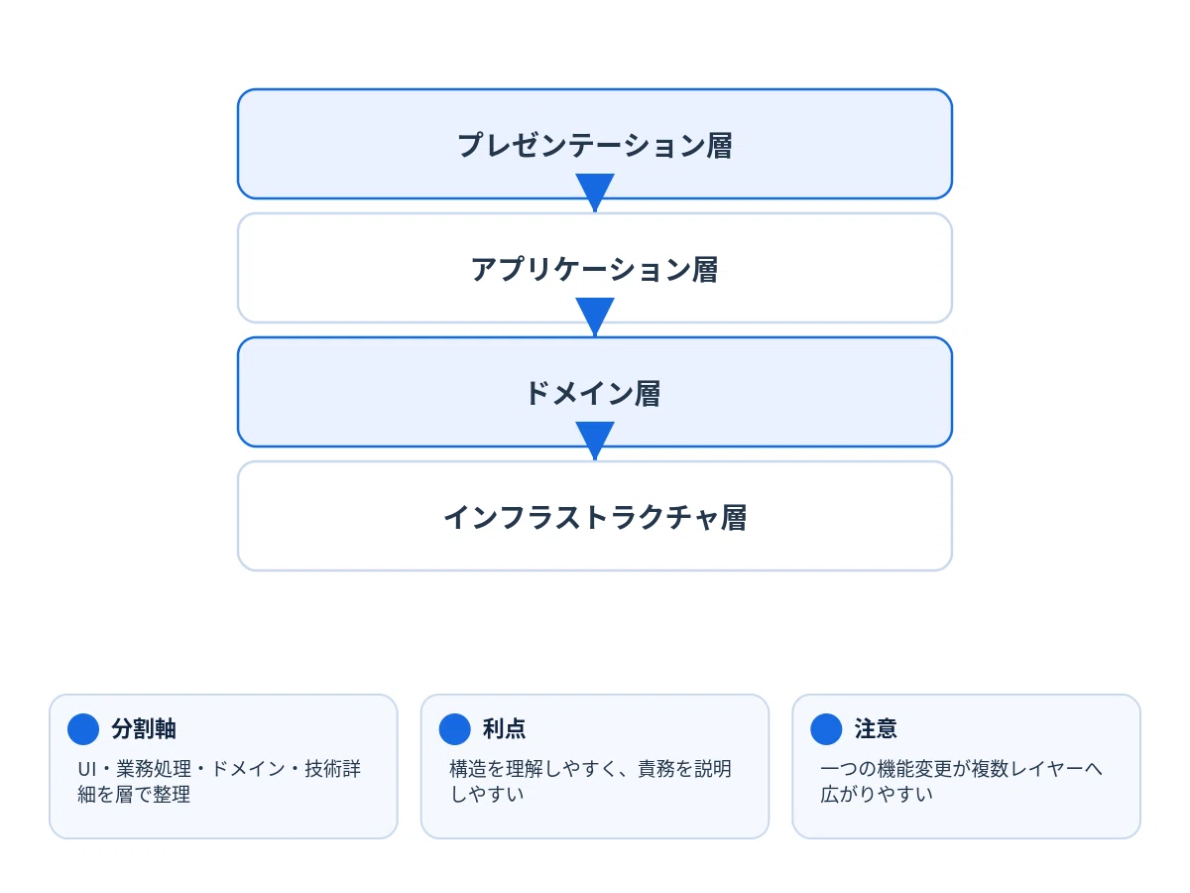Click the blue dot beside 分割軸
This screenshot has width=1190, height=893.
point(83,729)
